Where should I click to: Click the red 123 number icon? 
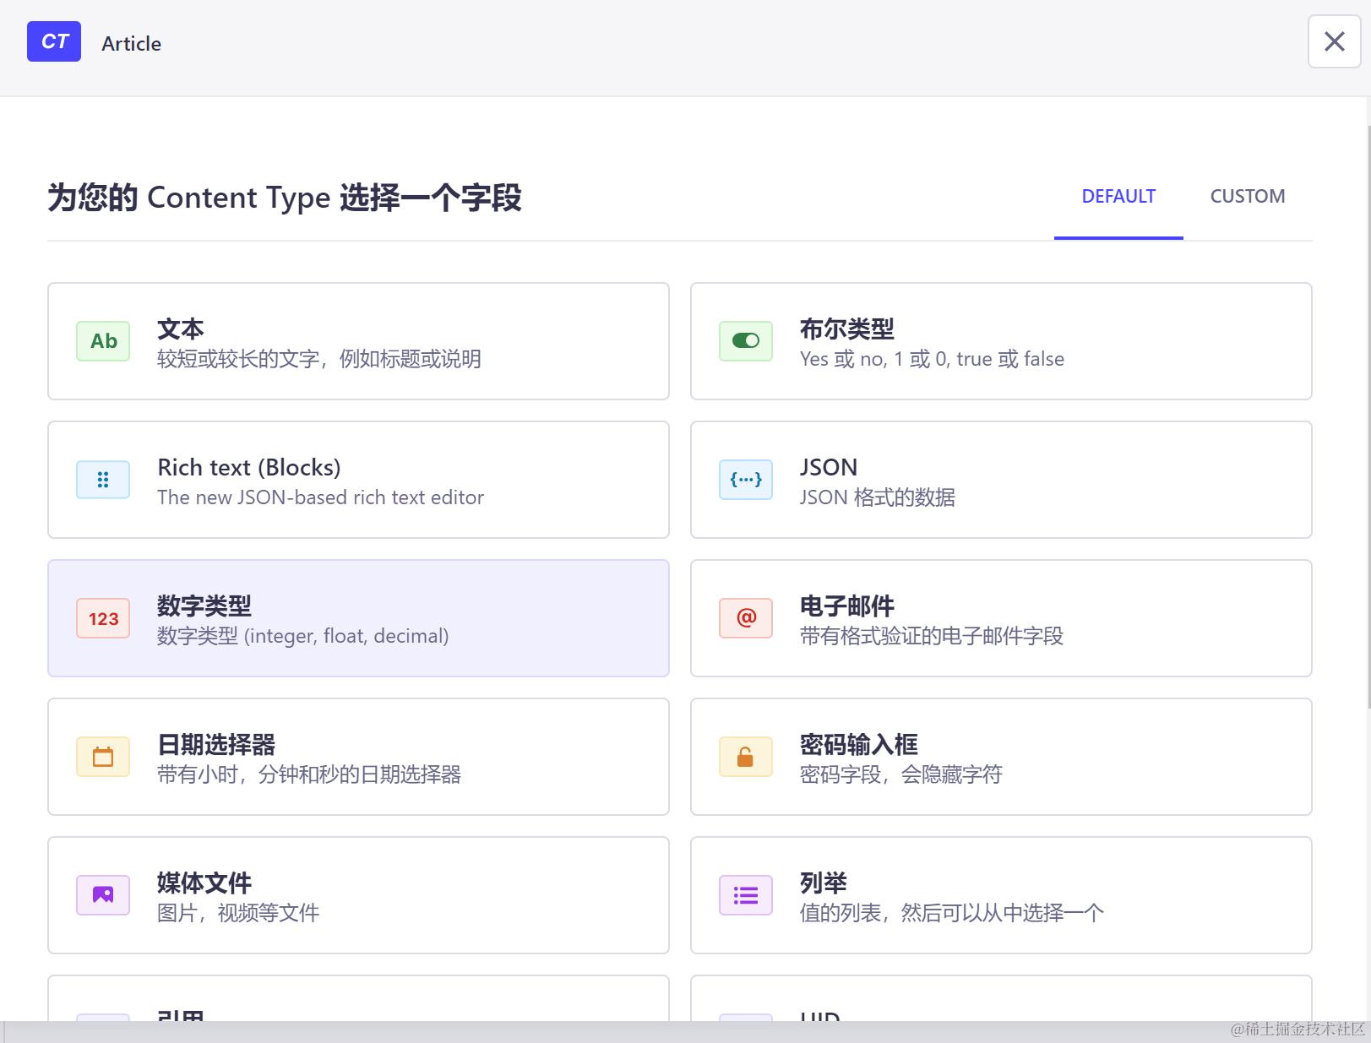(x=103, y=618)
